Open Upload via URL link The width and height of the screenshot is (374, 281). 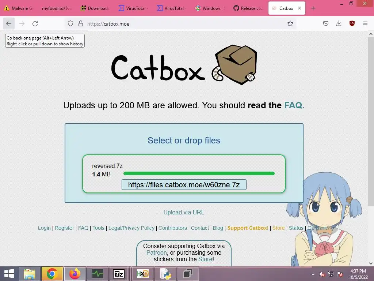[184, 213]
